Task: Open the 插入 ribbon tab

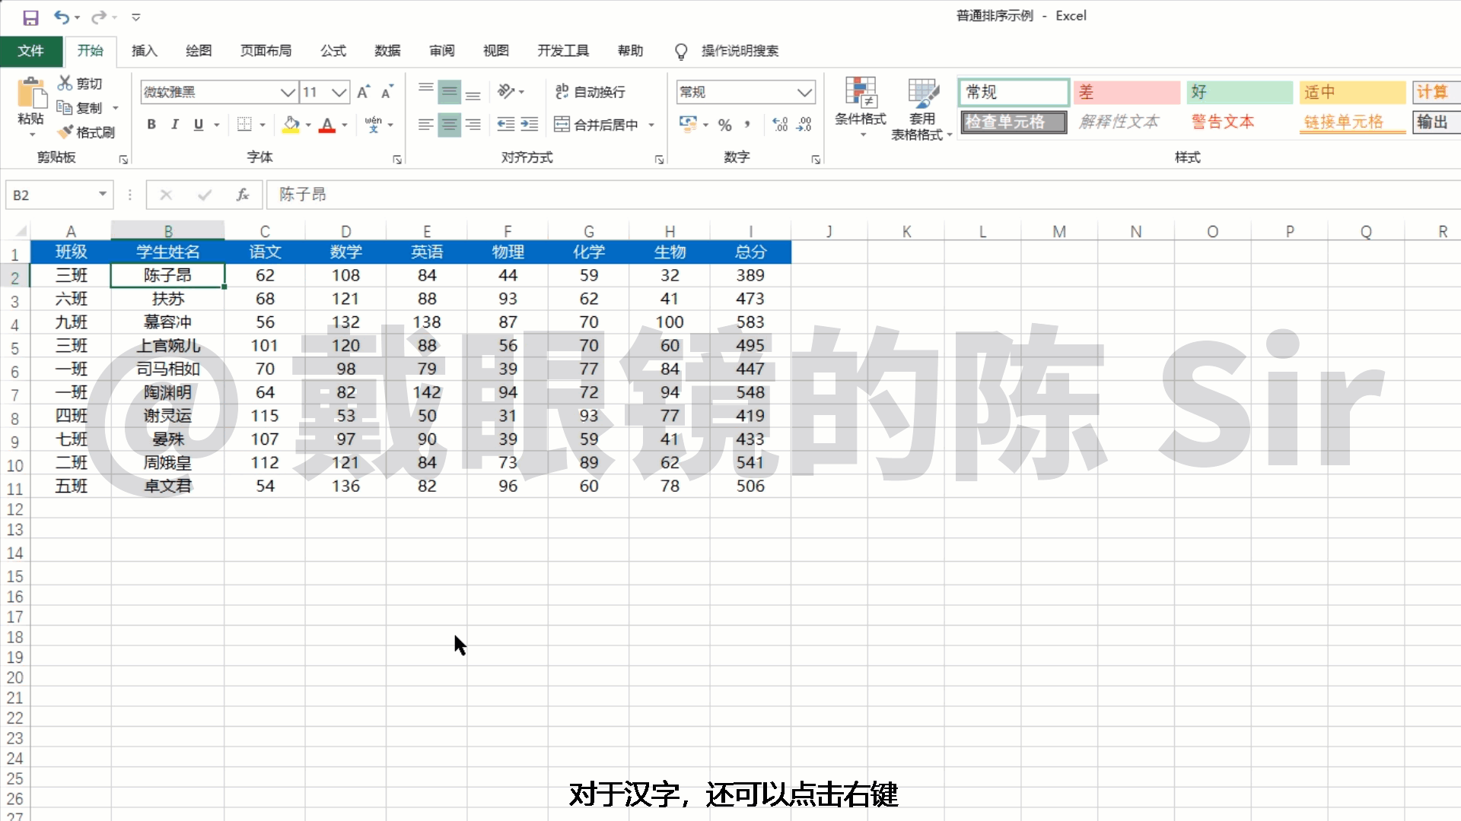Action: tap(144, 51)
